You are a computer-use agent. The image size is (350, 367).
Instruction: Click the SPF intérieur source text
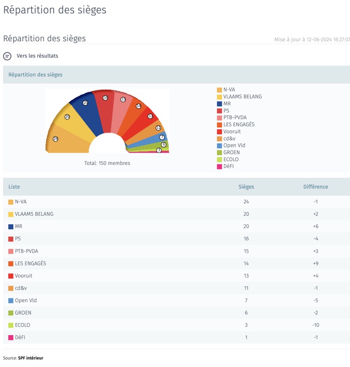tap(31, 358)
